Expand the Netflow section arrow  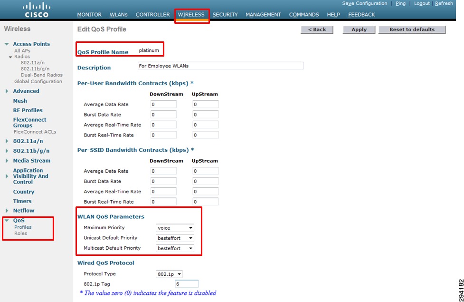pos(7,210)
